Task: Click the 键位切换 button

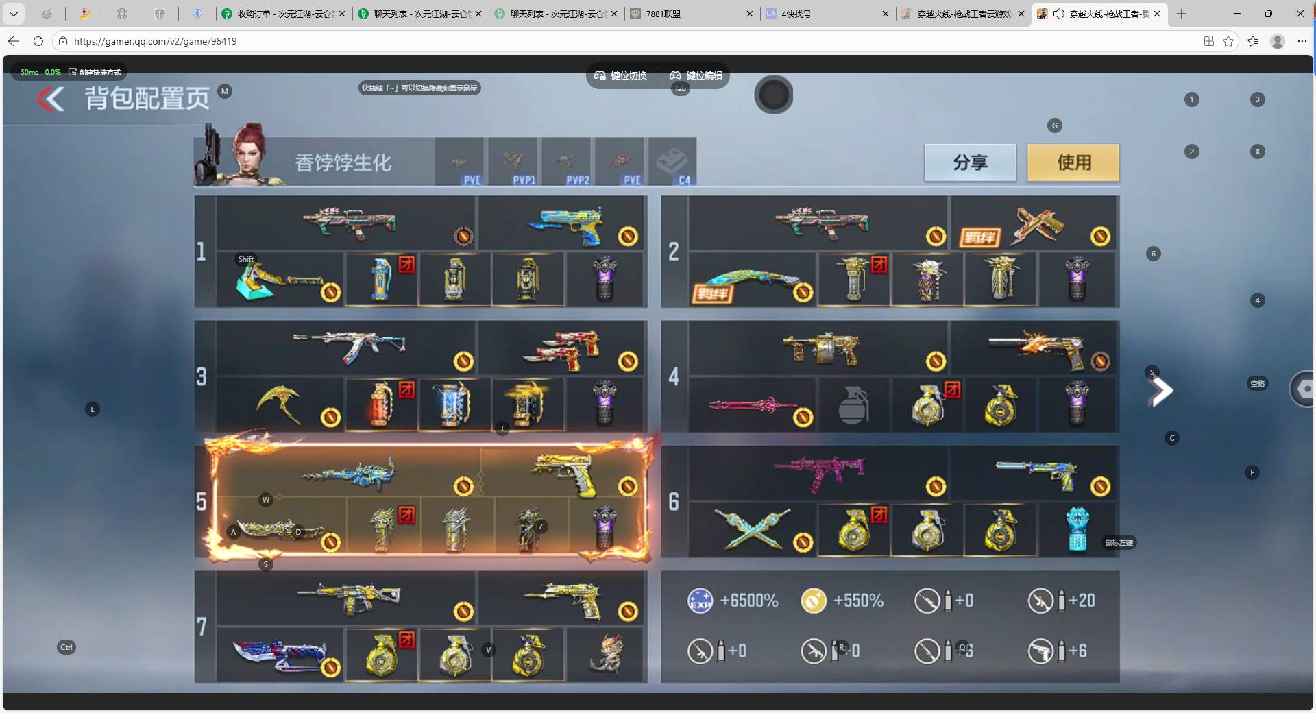Action: pyautogui.click(x=621, y=75)
